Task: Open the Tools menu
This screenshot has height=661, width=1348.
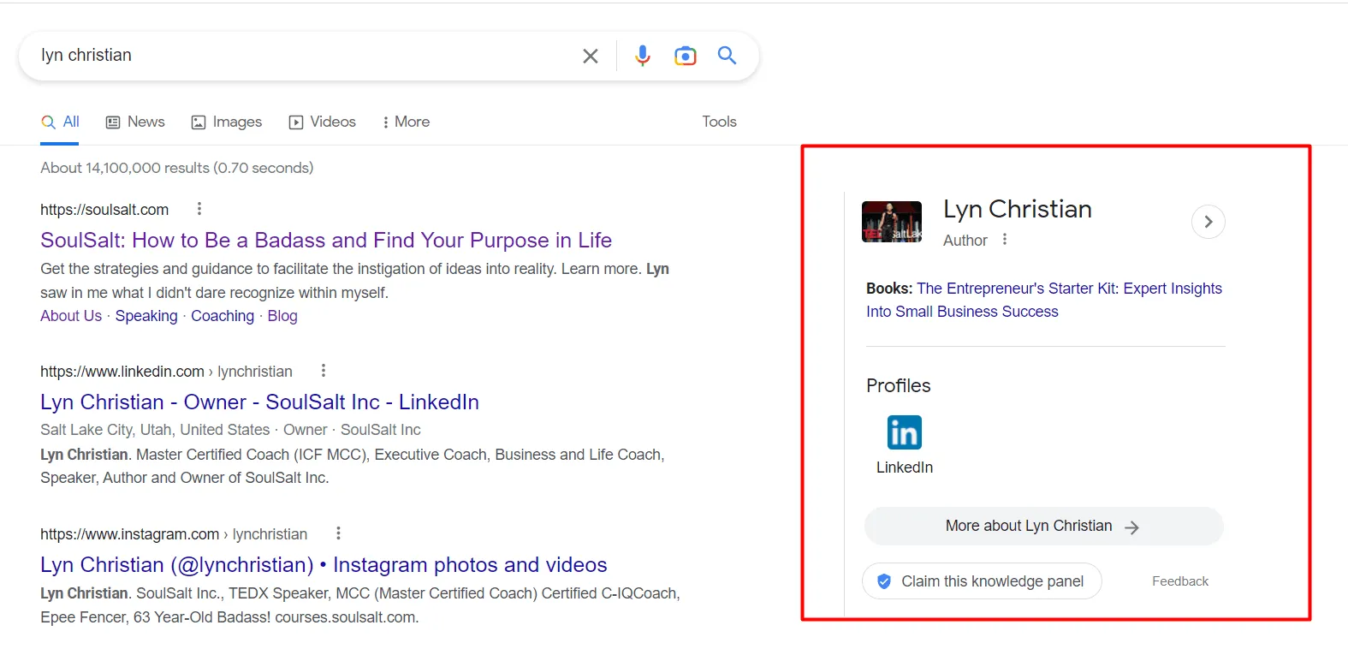Action: coord(719,122)
